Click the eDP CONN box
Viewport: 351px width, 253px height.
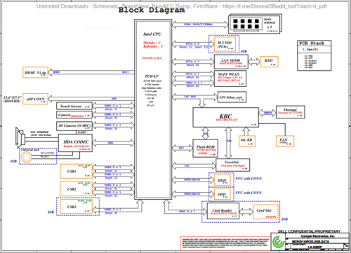(x=35, y=99)
